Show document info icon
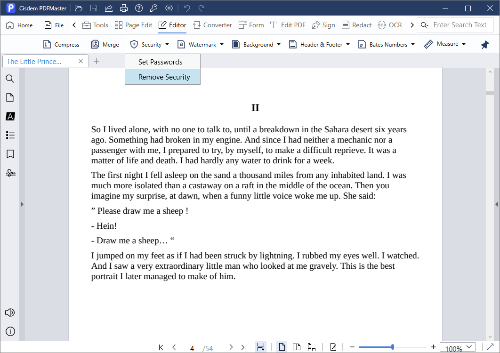 pos(10,332)
